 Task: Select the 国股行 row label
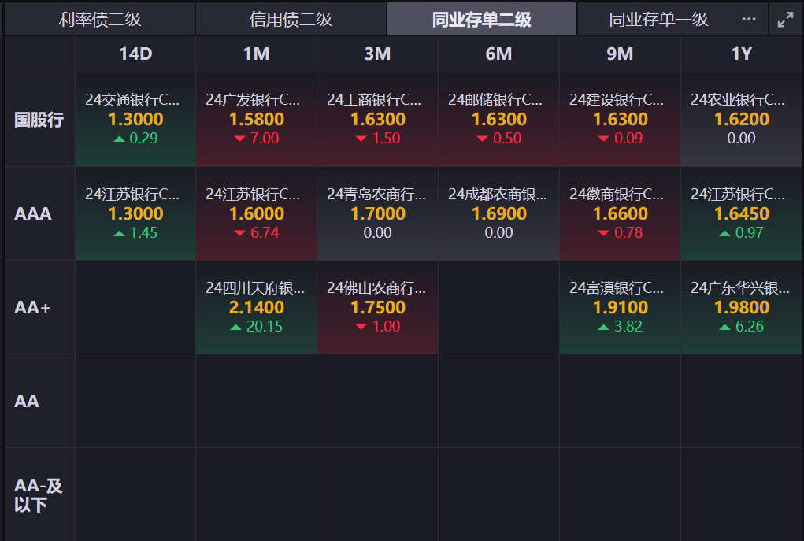coord(39,120)
